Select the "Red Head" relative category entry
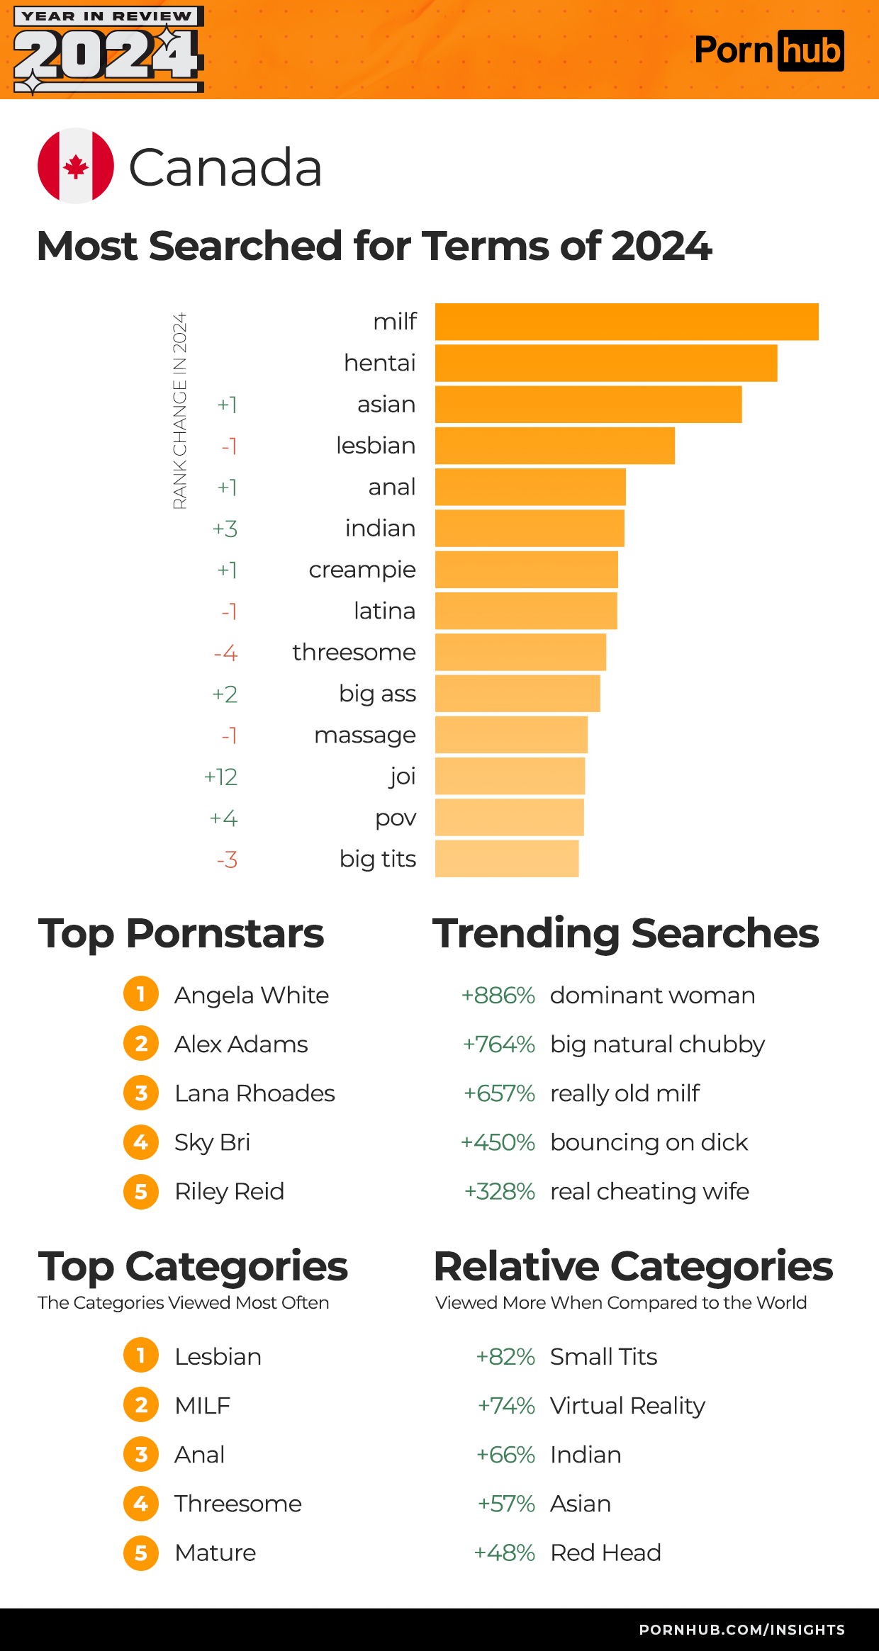The image size is (879, 1651). click(x=605, y=1553)
